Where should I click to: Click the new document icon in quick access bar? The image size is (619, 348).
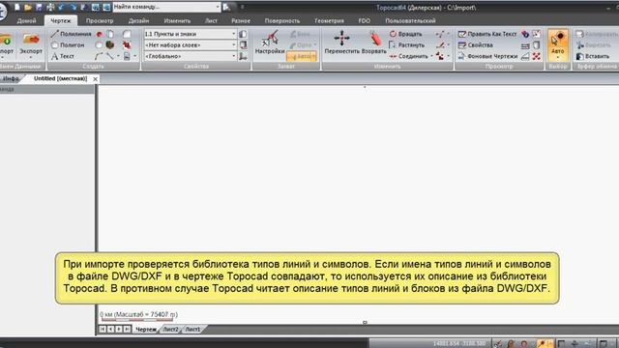click(x=17, y=7)
